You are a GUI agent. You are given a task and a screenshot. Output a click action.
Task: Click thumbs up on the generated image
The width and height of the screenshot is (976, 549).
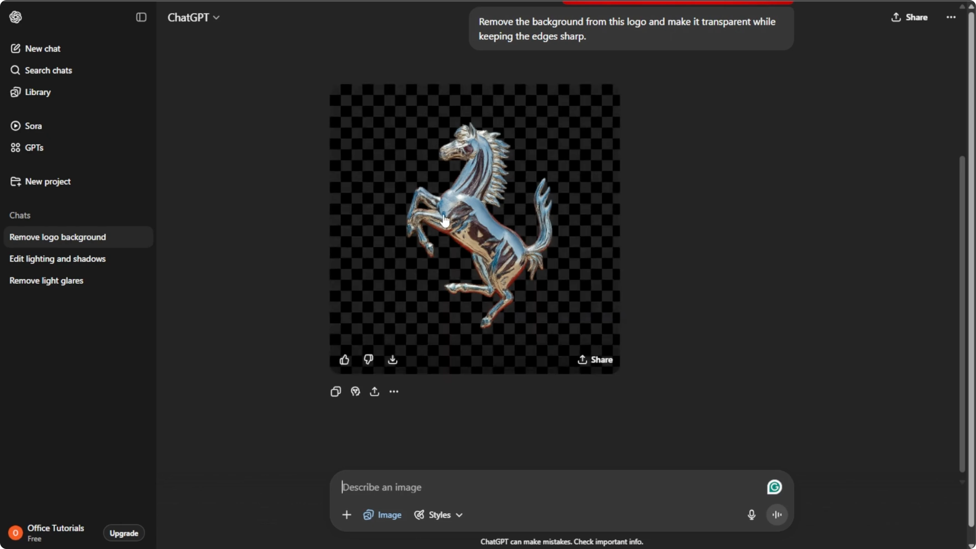(x=344, y=359)
